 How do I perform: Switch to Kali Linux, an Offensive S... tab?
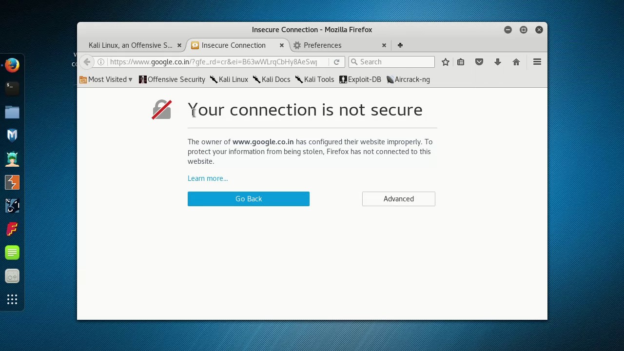point(132,45)
